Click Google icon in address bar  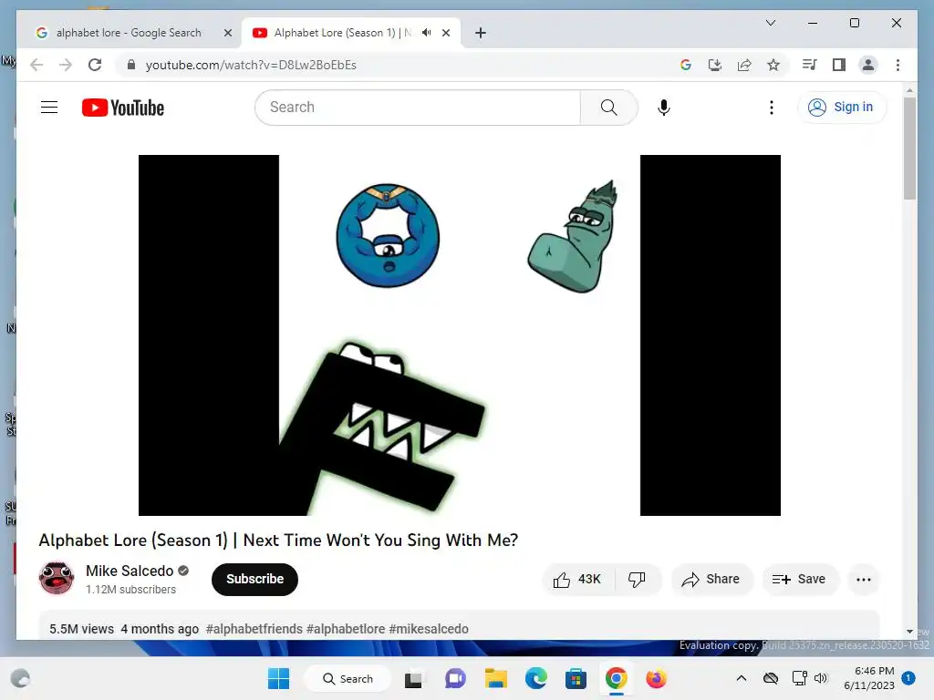(x=686, y=65)
